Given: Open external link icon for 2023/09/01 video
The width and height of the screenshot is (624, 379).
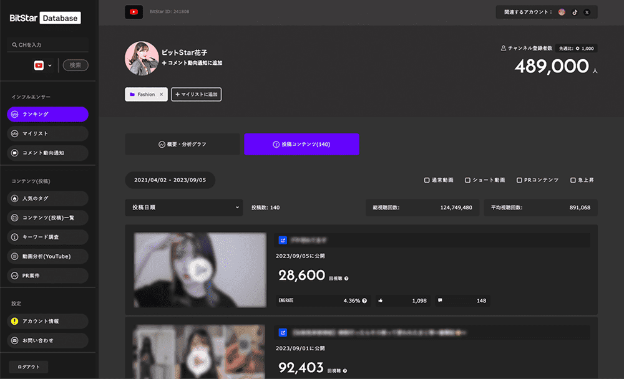Looking at the screenshot, I should click(x=283, y=332).
